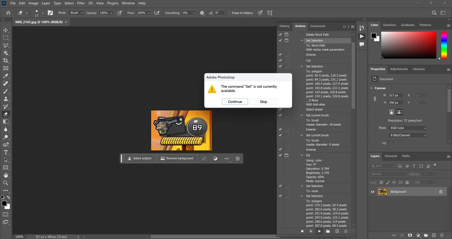Viewport: 452px width, 239px height.
Task: Create a new layer from Layers panel footer
Action: tap(434, 235)
